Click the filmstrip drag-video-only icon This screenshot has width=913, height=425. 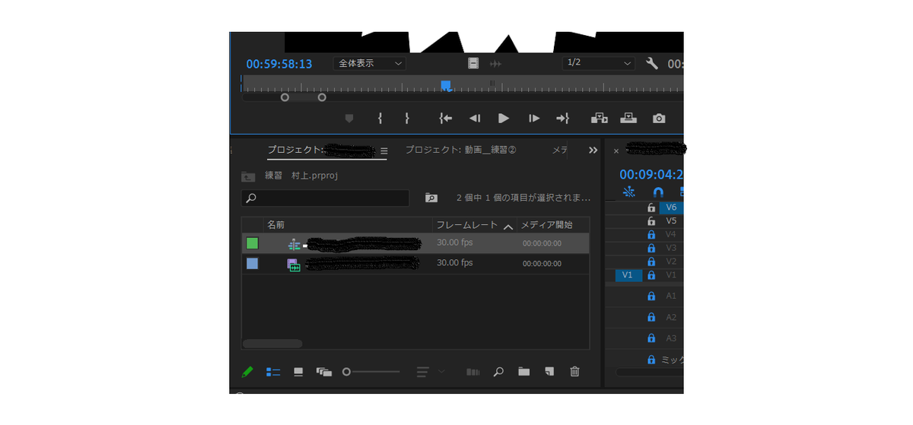pyautogui.click(x=473, y=63)
